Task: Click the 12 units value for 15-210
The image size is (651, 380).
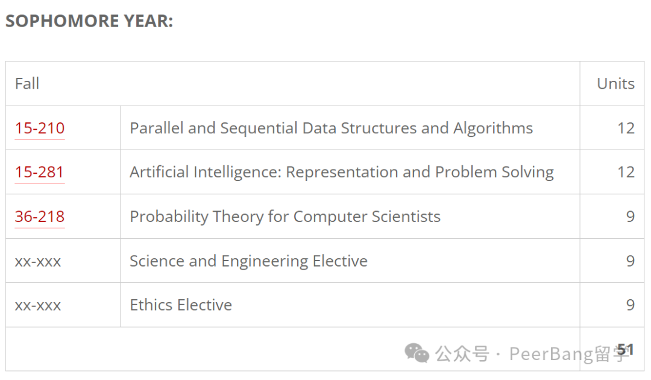Action: point(626,128)
